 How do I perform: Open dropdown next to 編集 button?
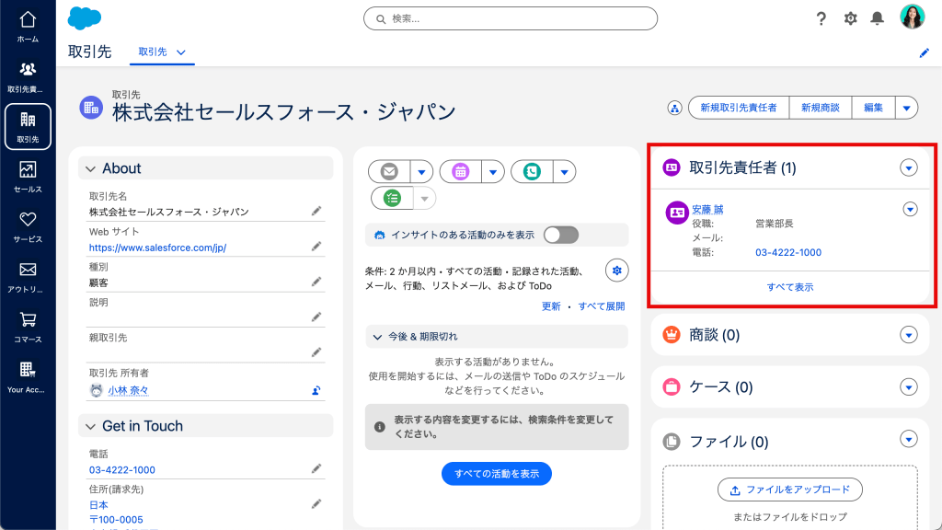906,108
